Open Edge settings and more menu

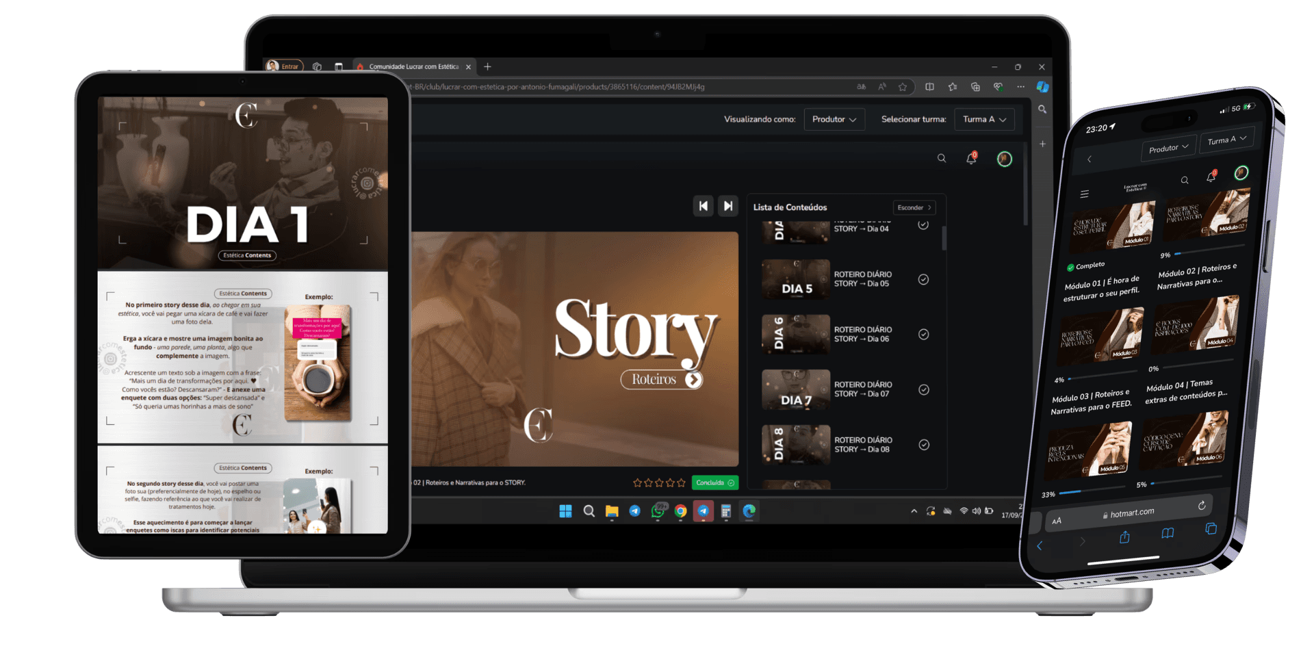point(1020,87)
